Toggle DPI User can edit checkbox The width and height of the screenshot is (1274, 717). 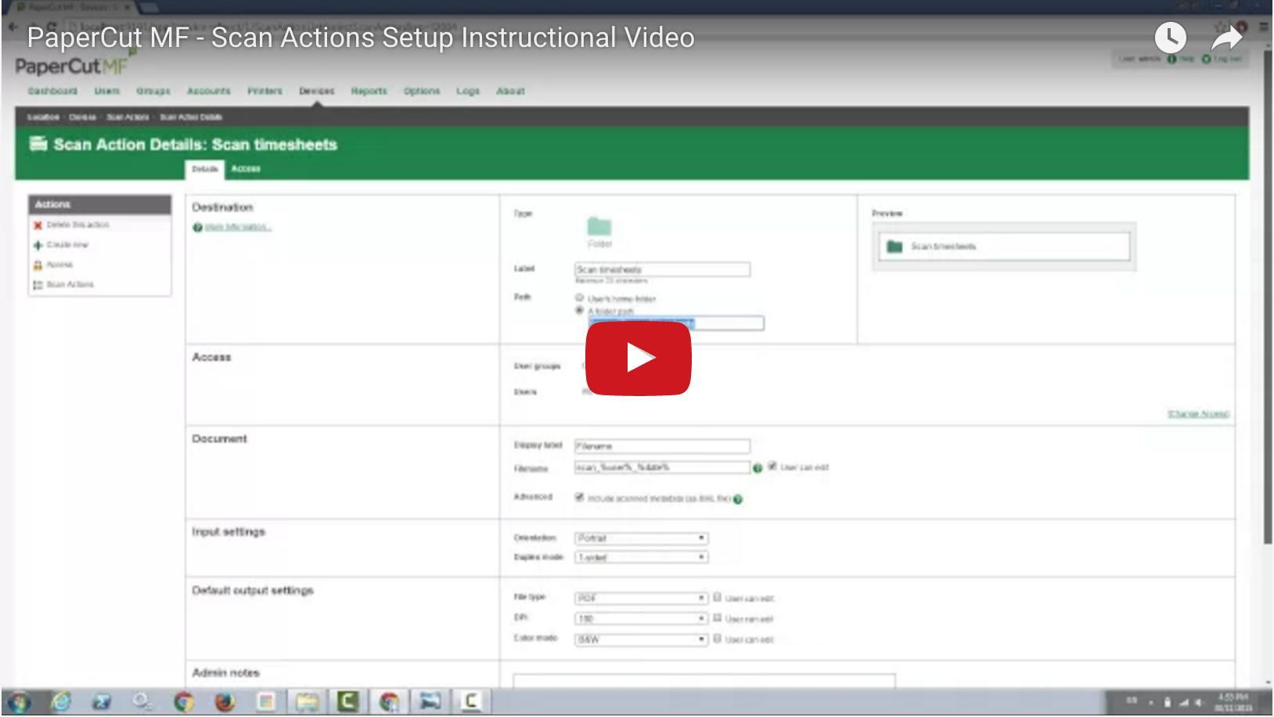(x=717, y=618)
